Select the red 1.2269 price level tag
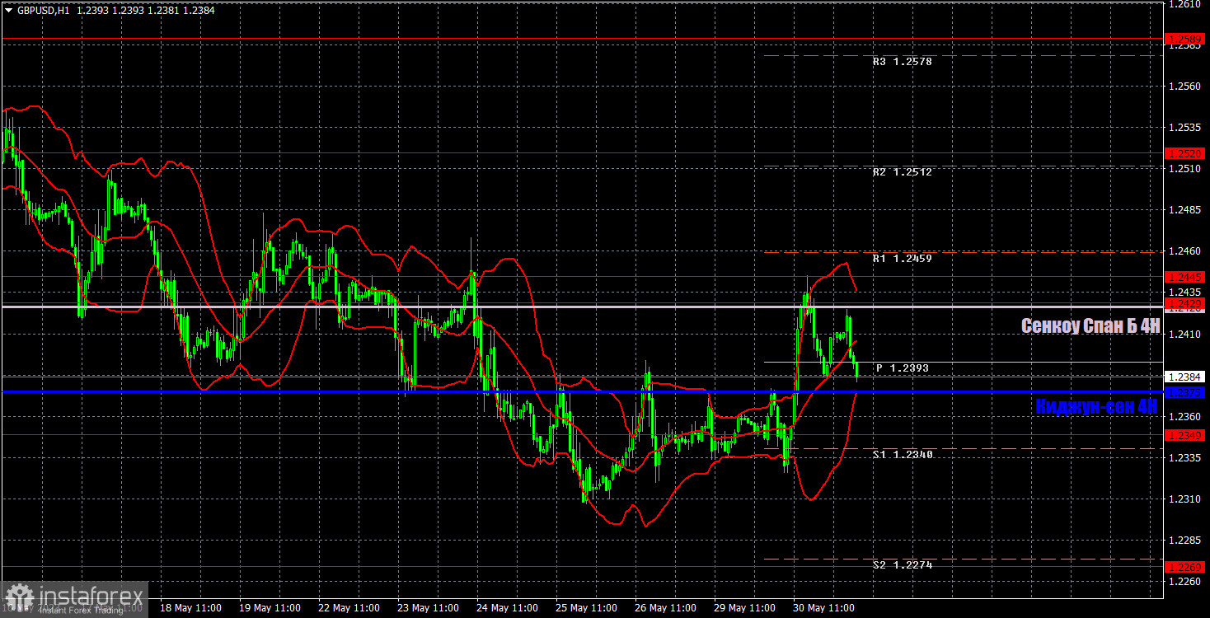Image resolution: width=1210 pixels, height=618 pixels. click(1185, 567)
